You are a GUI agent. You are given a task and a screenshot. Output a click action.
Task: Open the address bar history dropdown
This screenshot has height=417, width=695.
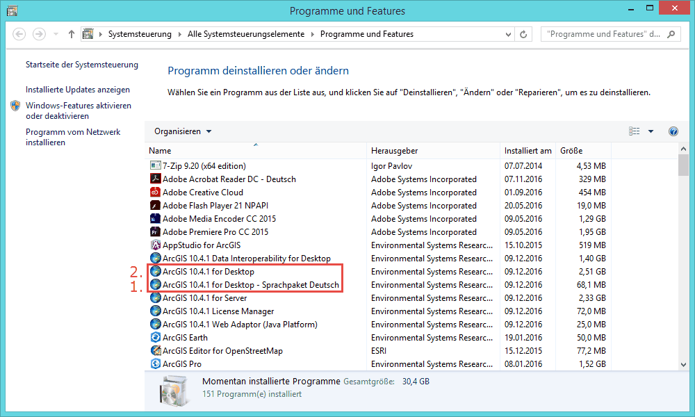point(507,34)
